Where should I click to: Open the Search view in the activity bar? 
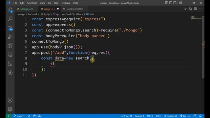pyautogui.click(x=10, y=19)
